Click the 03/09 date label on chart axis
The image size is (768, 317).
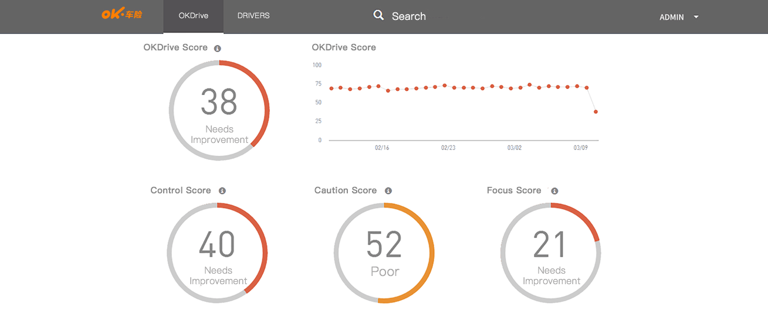580,148
